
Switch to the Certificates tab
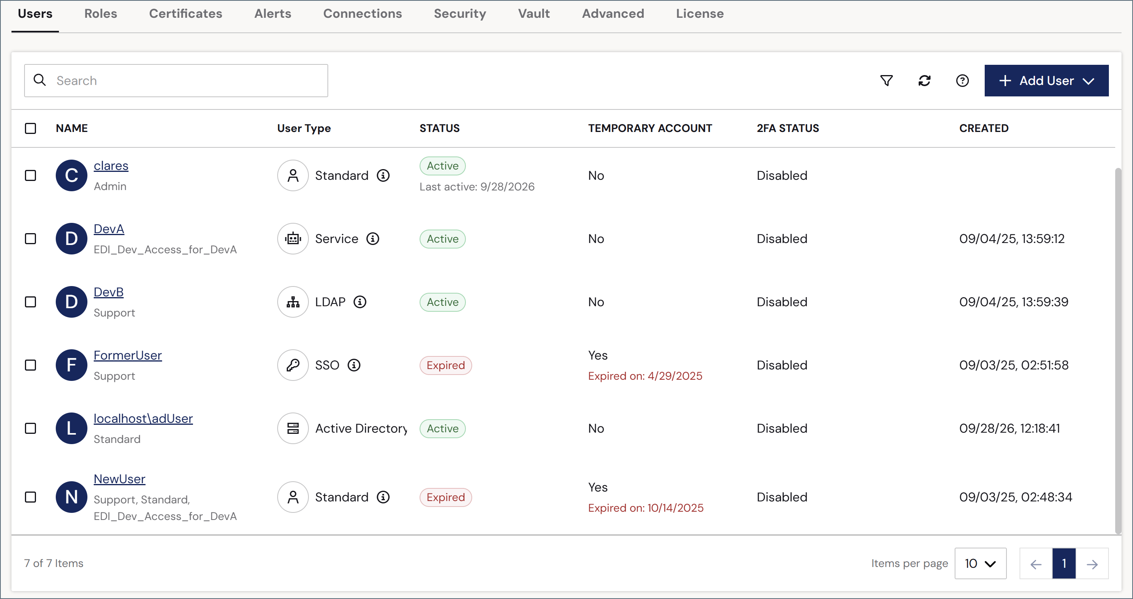coord(185,13)
